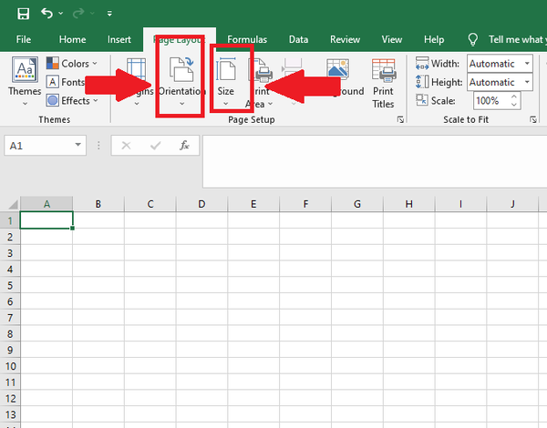The height and width of the screenshot is (428, 547).
Task: Open the Orientation menu
Action: pyautogui.click(x=181, y=81)
